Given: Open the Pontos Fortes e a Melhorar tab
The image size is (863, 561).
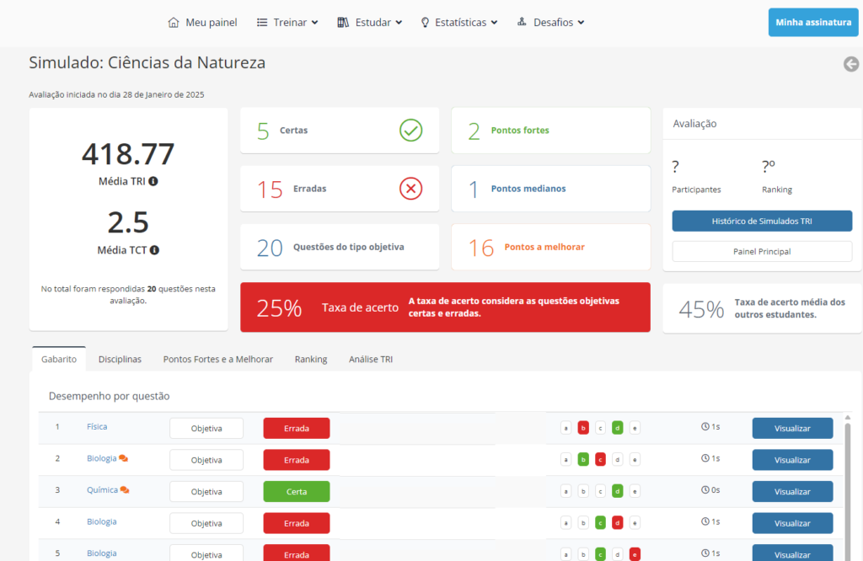Looking at the screenshot, I should point(218,359).
